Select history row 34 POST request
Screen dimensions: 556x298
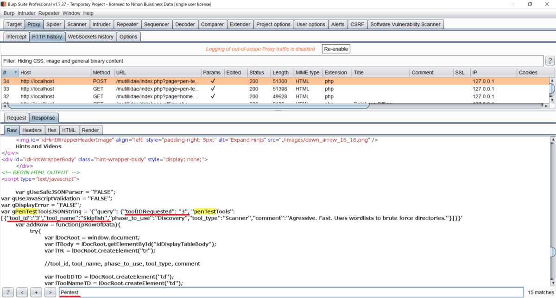tap(275, 81)
